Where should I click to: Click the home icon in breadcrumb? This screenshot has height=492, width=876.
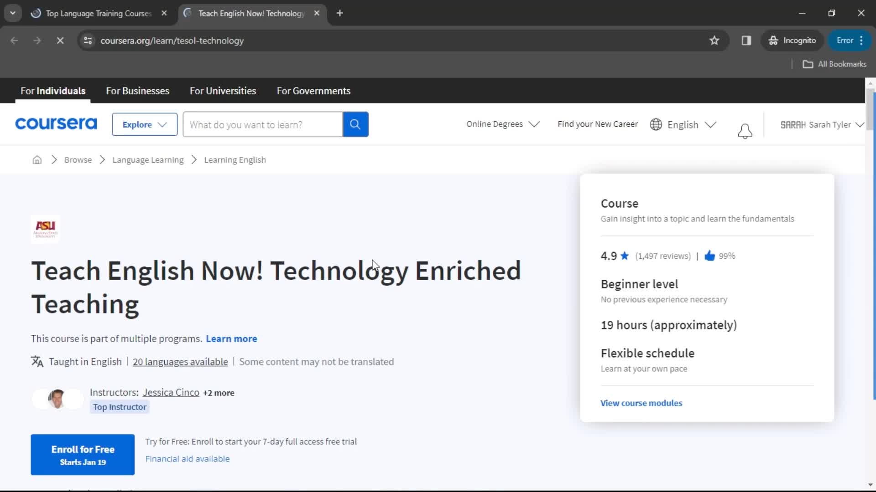pyautogui.click(x=37, y=160)
